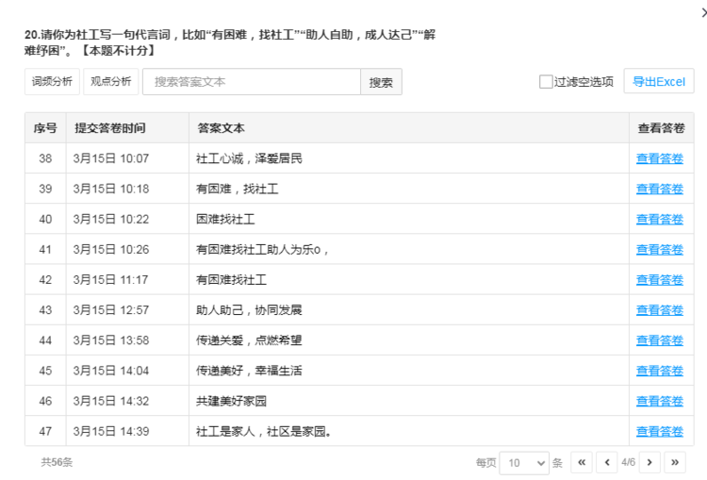The width and height of the screenshot is (707, 480).
Task: Switch to 词频分析 tab
Action: (52, 82)
